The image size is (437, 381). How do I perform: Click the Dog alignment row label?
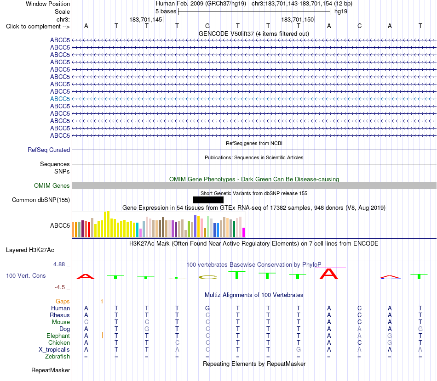(x=64, y=329)
